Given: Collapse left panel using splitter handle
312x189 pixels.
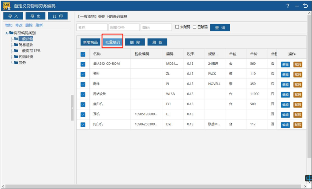Looking at the screenshot, I should pyautogui.click(x=72, y=108).
